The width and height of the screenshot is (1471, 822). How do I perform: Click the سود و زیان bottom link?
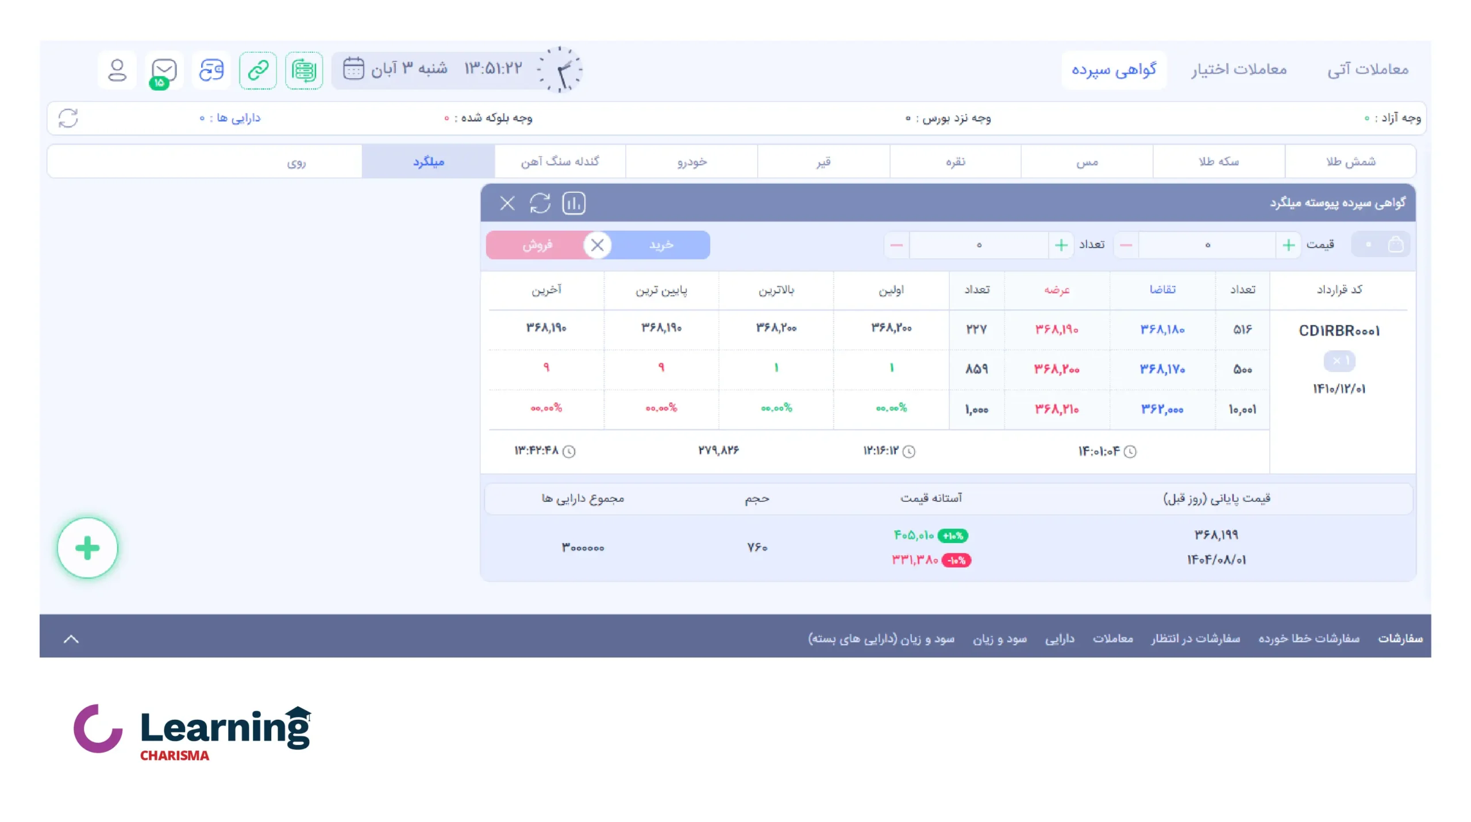(999, 638)
